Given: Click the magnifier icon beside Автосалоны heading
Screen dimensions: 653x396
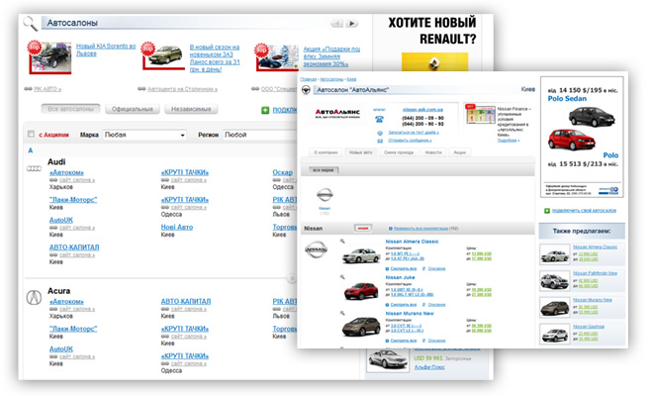Looking at the screenshot, I should pos(31,24).
